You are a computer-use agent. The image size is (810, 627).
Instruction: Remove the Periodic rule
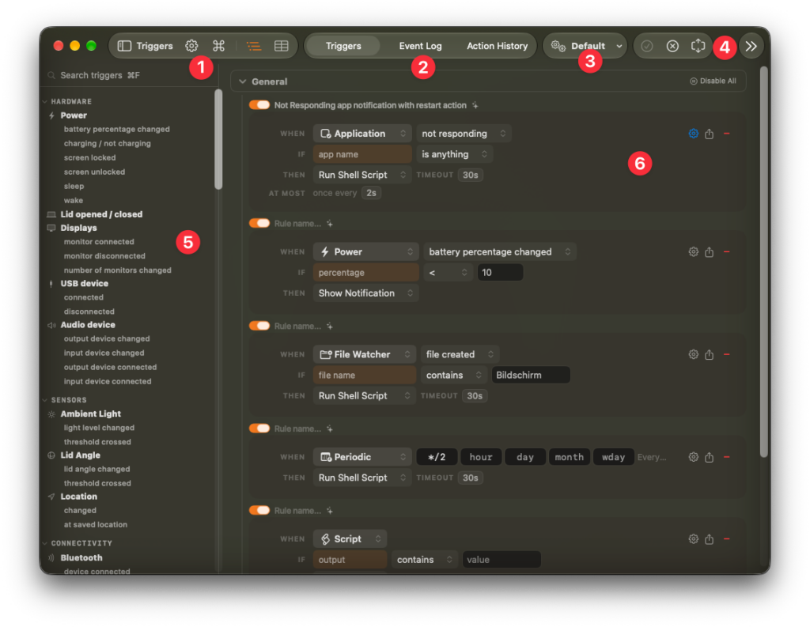tap(726, 457)
